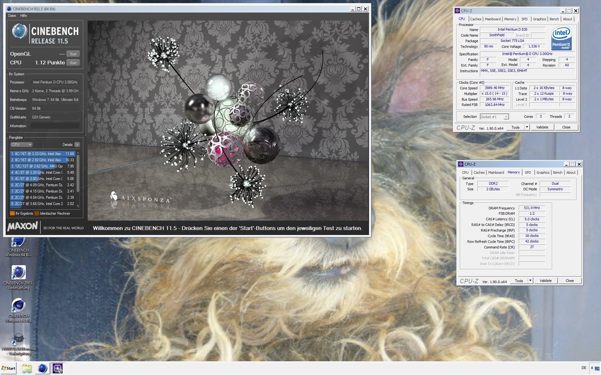
Task: Select ranking row 2C/2T @ 3.68 GHz Core 2
Action: pyautogui.click(x=43, y=204)
